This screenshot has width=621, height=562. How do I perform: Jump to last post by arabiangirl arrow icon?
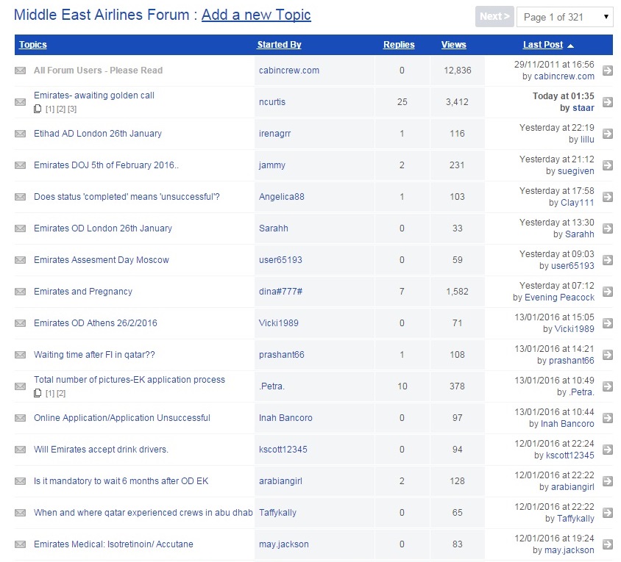608,481
